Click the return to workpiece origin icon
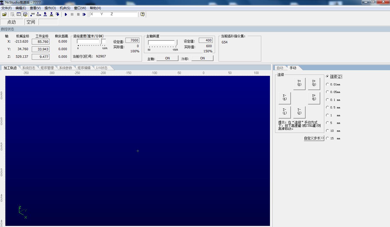Image resolution: width=390 pixels, height=227 pixels. pos(39,14)
